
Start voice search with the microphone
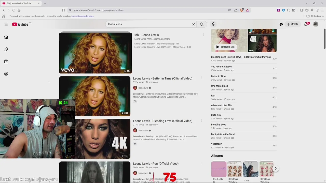coord(213,24)
